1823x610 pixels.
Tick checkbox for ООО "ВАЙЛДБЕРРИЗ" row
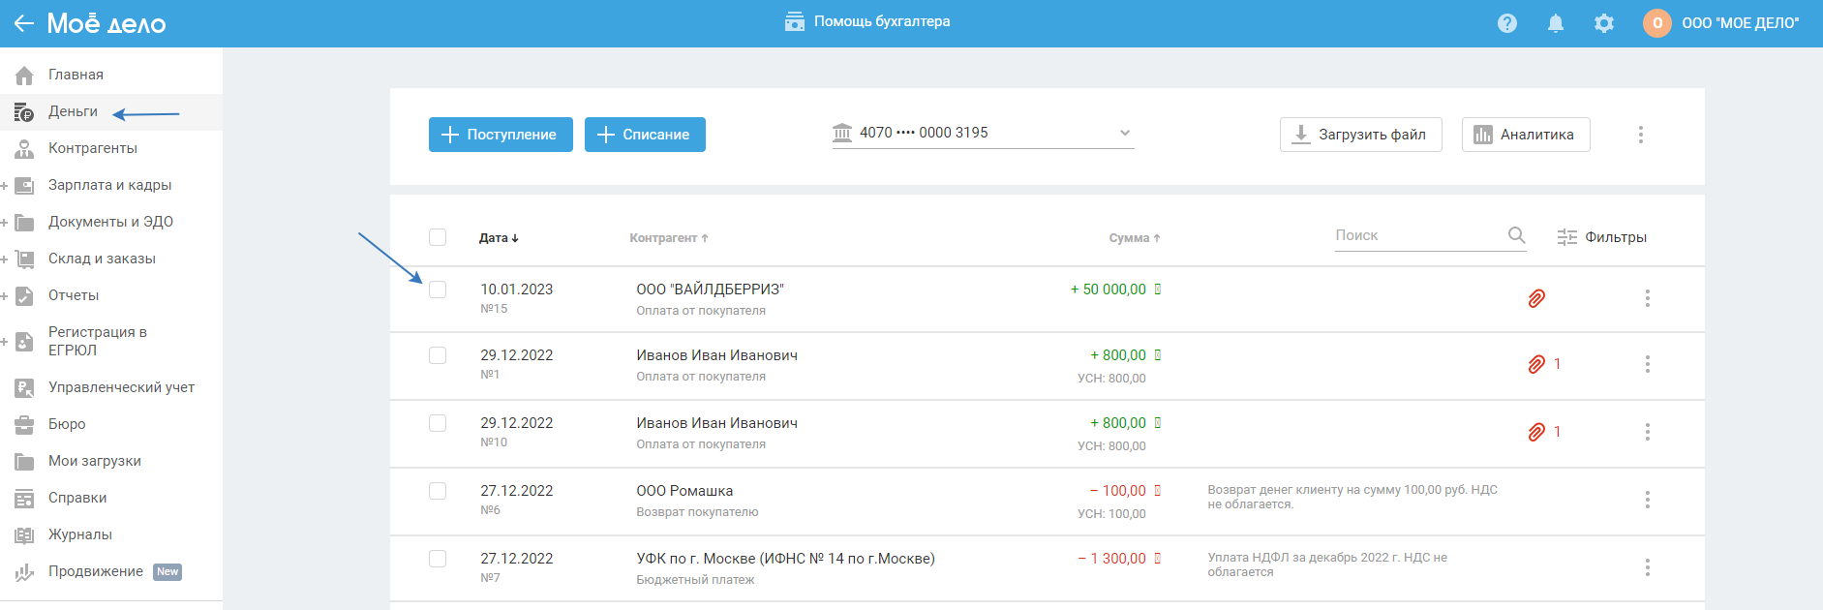coord(438,290)
